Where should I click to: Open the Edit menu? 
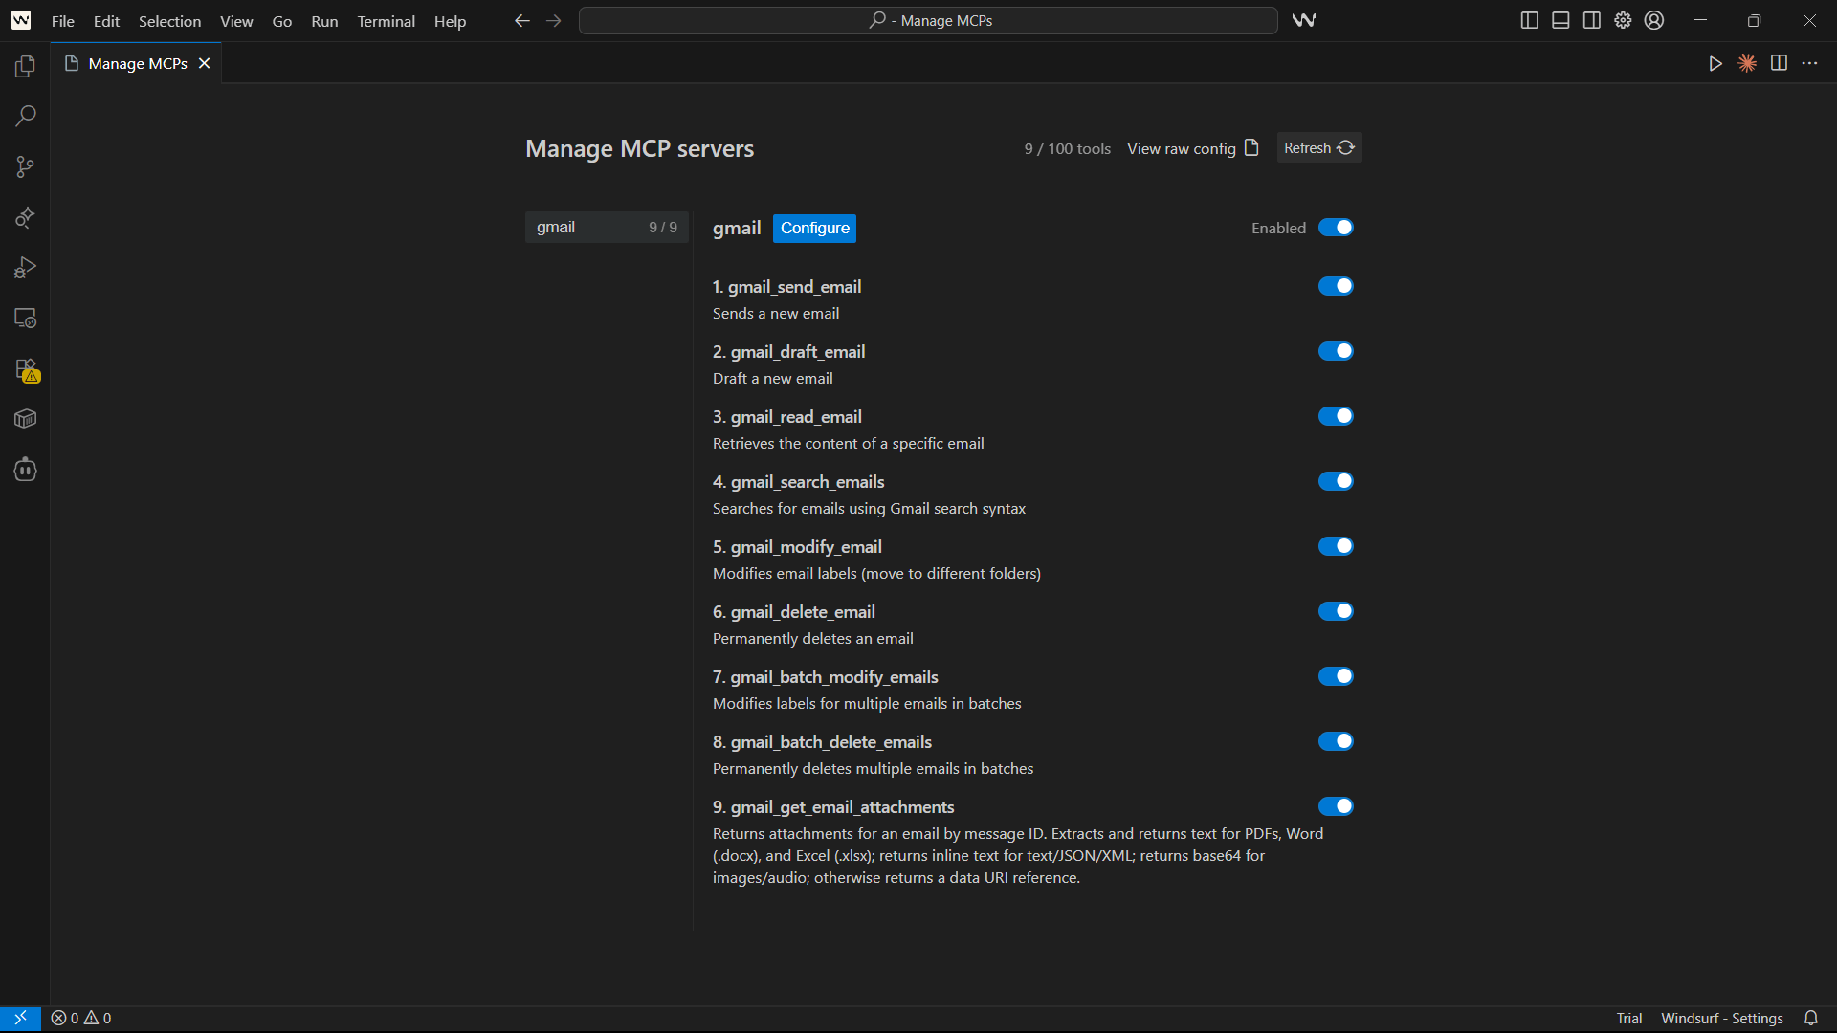pyautogui.click(x=106, y=20)
